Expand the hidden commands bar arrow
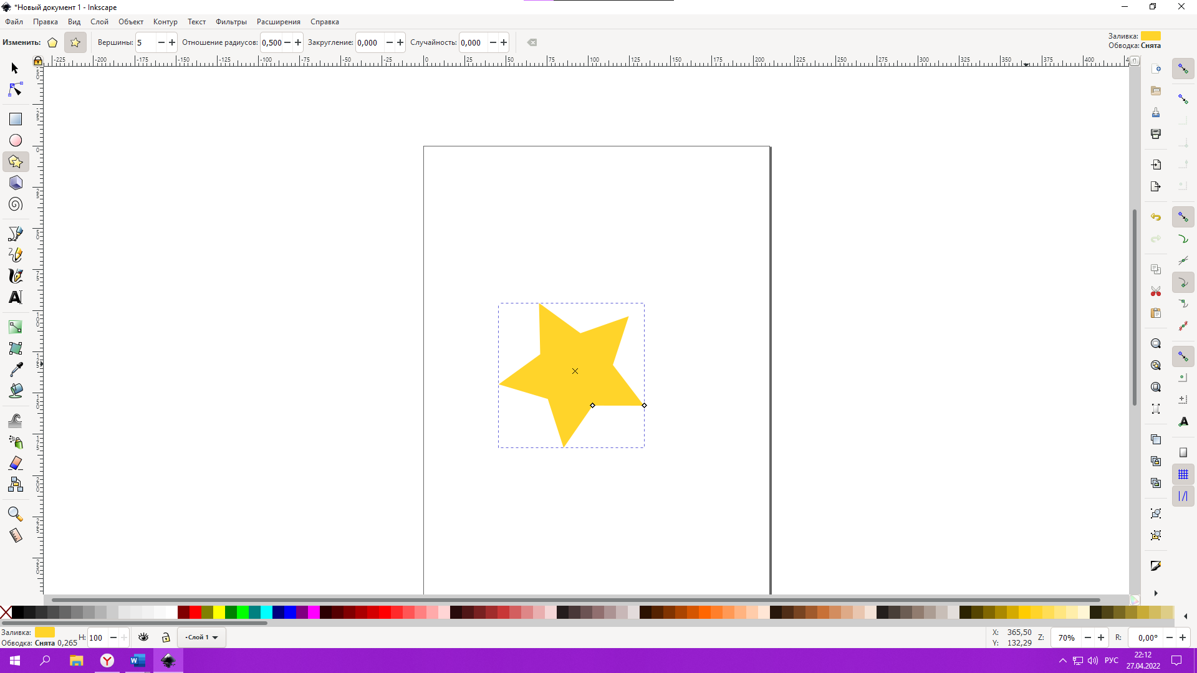1197x673 pixels. [x=1156, y=593]
